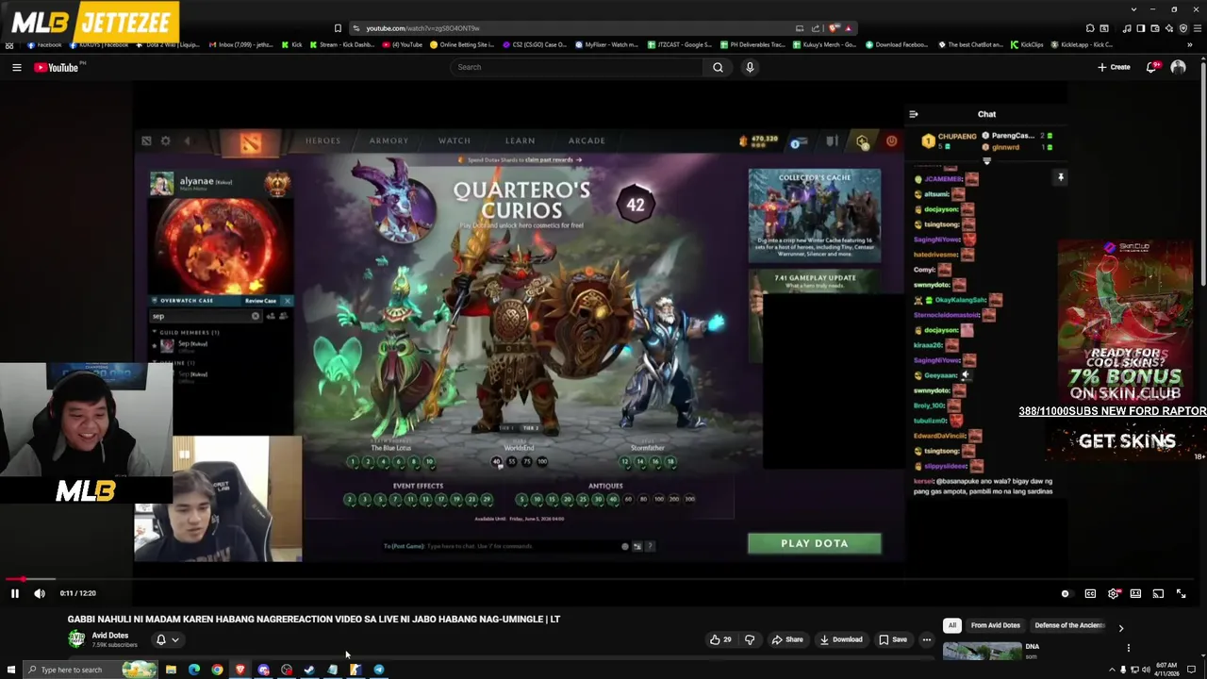
Task: Select ARMORY tab in the Dota video
Action: [x=389, y=141]
